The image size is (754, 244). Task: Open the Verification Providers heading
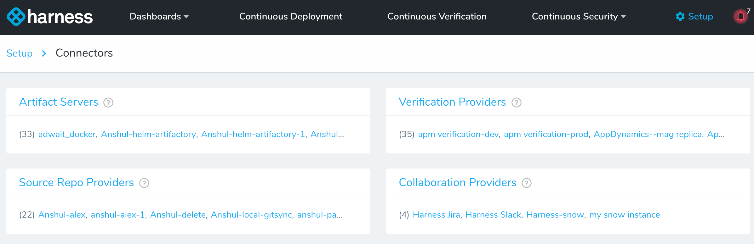[452, 102]
